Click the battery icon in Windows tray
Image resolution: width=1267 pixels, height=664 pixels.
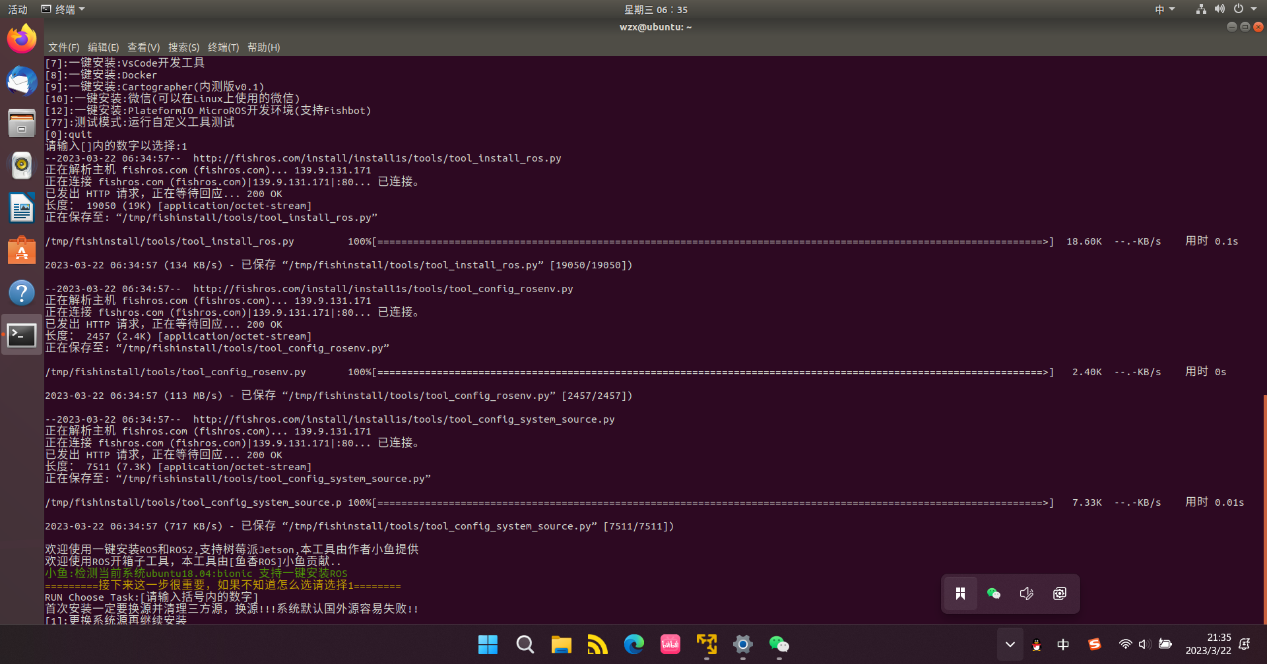pyautogui.click(x=1165, y=644)
